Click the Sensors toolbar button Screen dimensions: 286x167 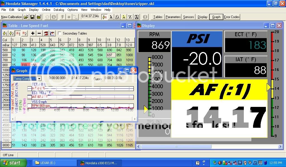pos(189,17)
